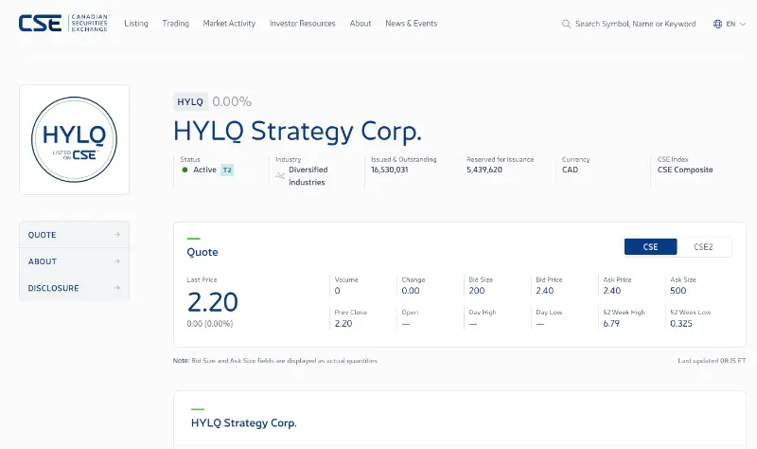Click the arrow beside ABOUT in the sidebar
This screenshot has width=757, height=449.
pyautogui.click(x=116, y=261)
